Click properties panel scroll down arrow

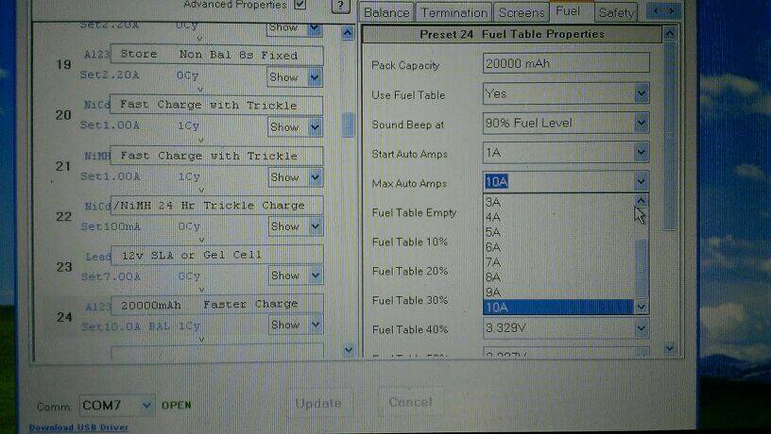[669, 348]
